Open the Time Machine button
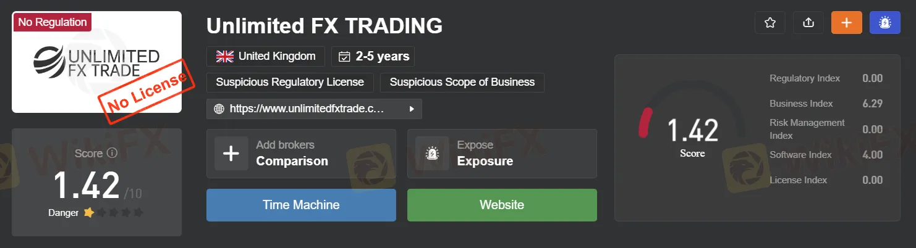916x248 pixels. pyautogui.click(x=301, y=205)
